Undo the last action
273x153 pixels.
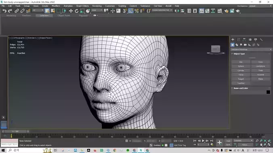coord(4,11)
